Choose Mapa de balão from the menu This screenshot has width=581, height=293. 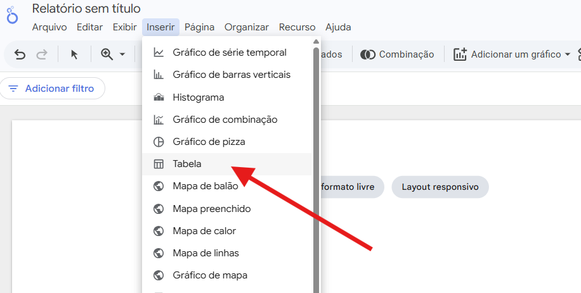click(206, 186)
